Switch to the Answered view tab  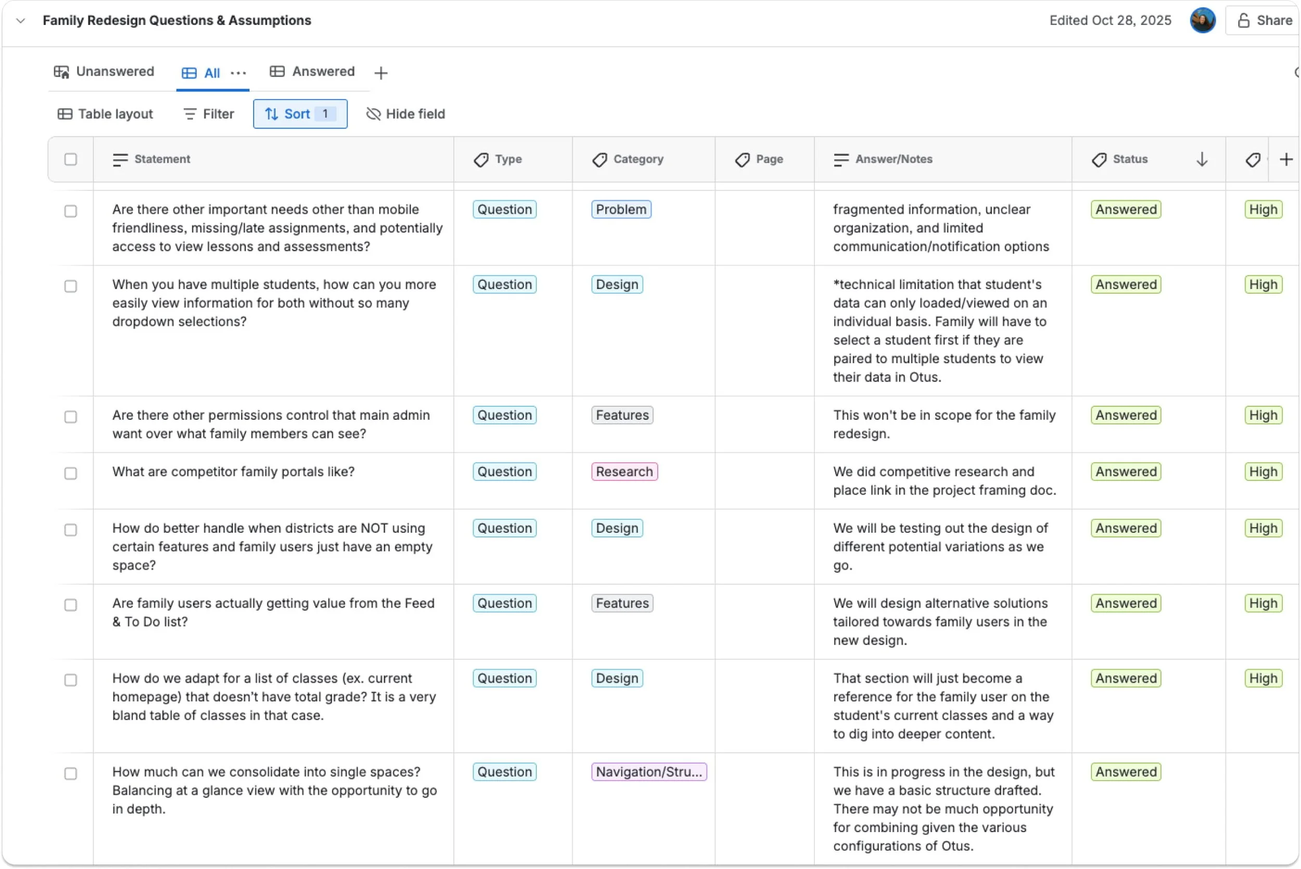[x=313, y=71]
